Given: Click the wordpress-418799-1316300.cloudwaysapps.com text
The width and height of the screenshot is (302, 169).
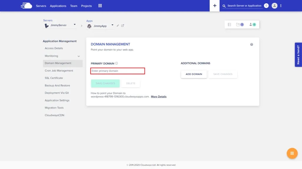Looking at the screenshot, I should (x=120, y=97).
